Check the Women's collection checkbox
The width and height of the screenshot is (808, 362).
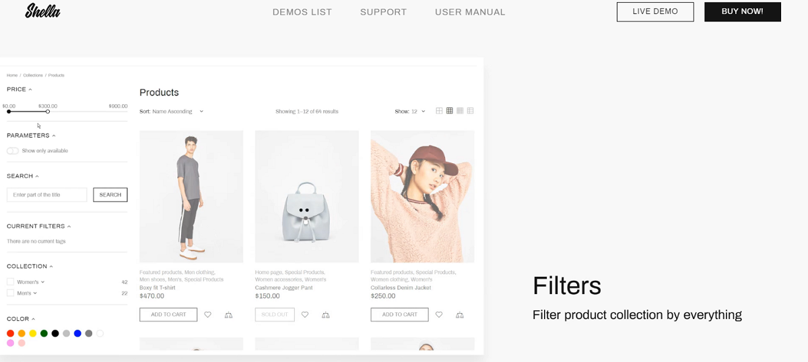tap(10, 282)
